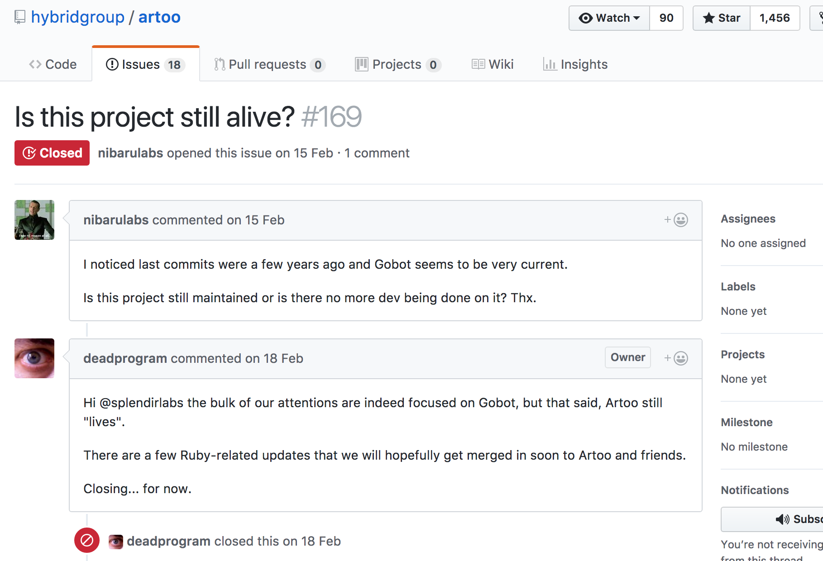This screenshot has height=561, width=823.
Task: Click the Wiki book icon
Action: (x=478, y=64)
